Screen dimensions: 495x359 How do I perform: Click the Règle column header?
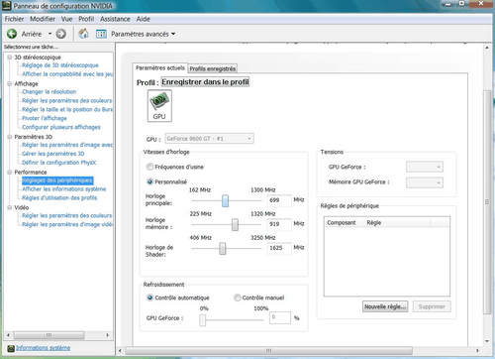point(397,223)
